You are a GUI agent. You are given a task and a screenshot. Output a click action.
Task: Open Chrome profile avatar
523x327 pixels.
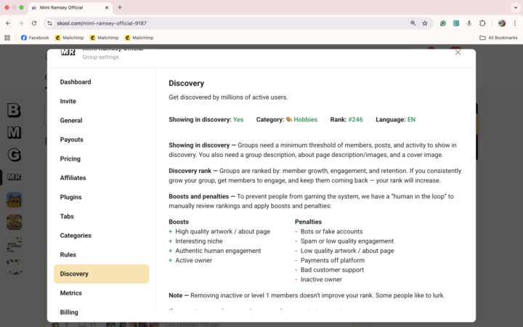pos(501,23)
